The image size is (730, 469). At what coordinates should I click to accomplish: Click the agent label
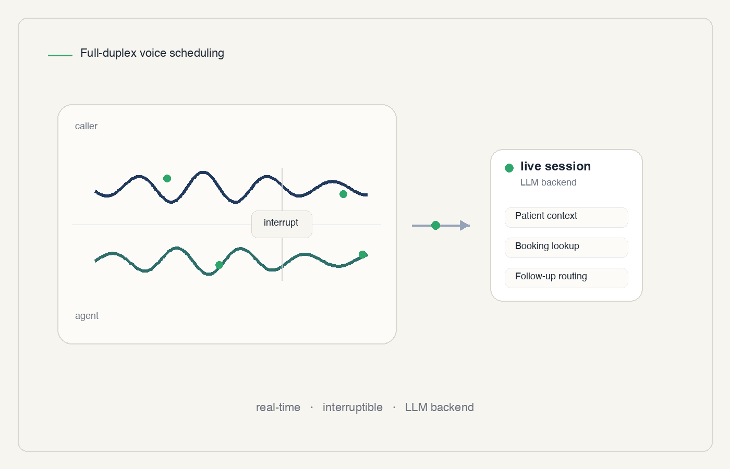(x=87, y=316)
